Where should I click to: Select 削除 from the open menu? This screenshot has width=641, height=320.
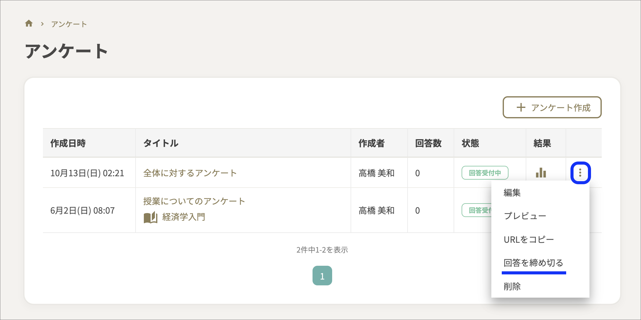(x=512, y=286)
